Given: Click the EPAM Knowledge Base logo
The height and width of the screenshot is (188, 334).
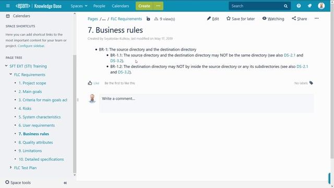Looking at the screenshot, I should 39,6.
